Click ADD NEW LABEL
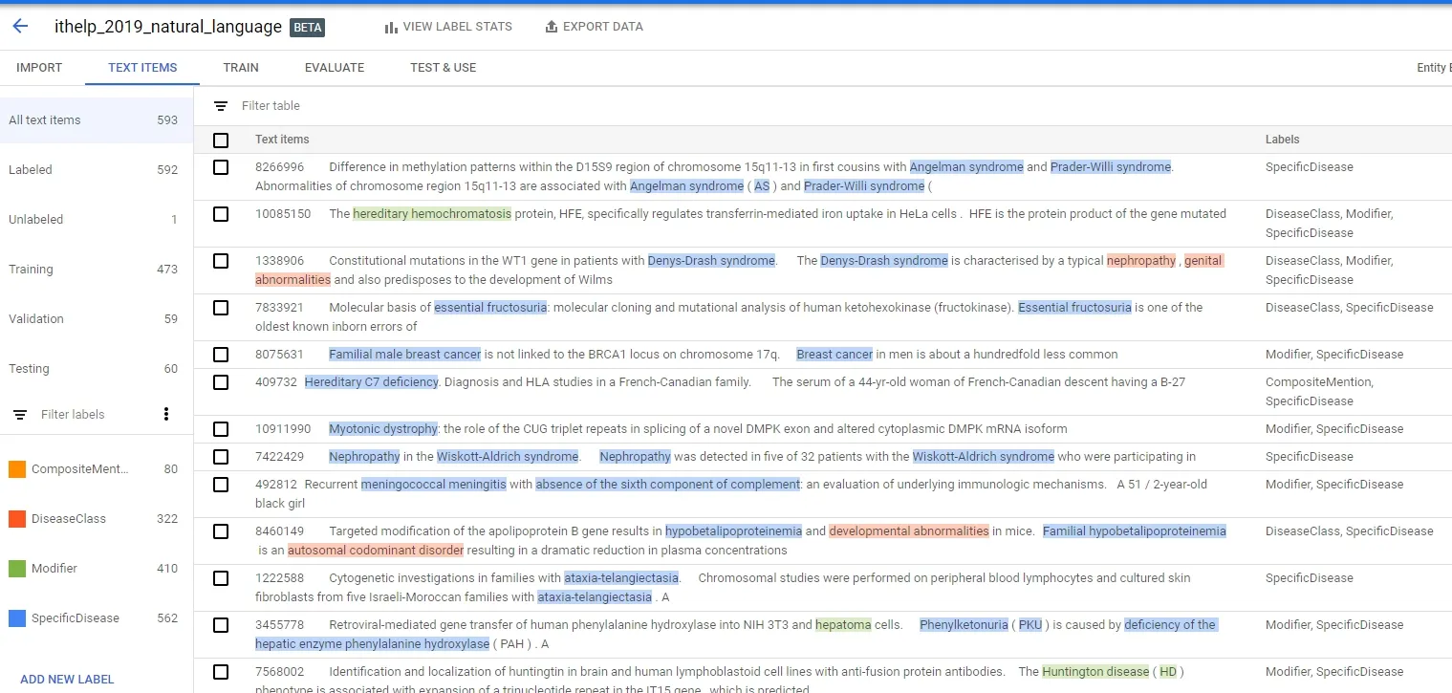Image resolution: width=1452 pixels, height=693 pixels. (x=67, y=680)
